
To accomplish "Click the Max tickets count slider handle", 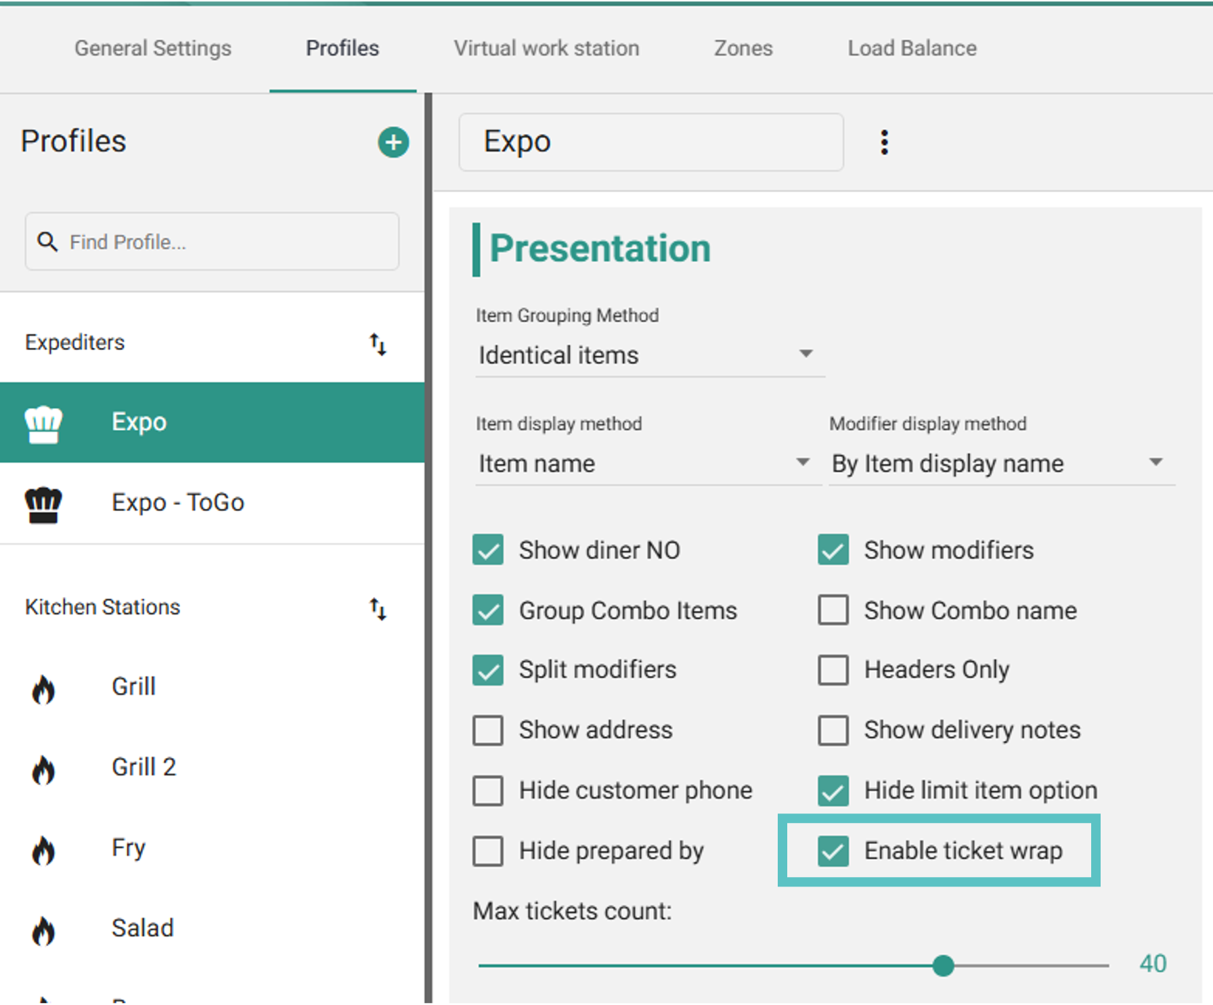I will [x=943, y=965].
